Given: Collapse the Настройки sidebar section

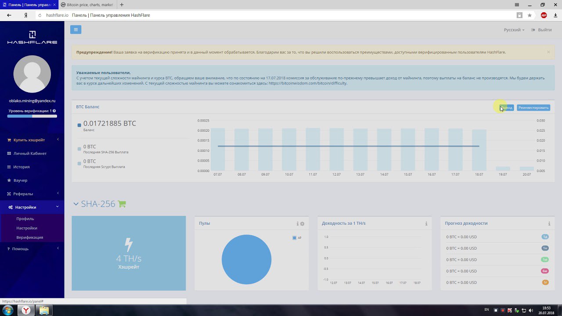Looking at the screenshot, I should pyautogui.click(x=32, y=207).
